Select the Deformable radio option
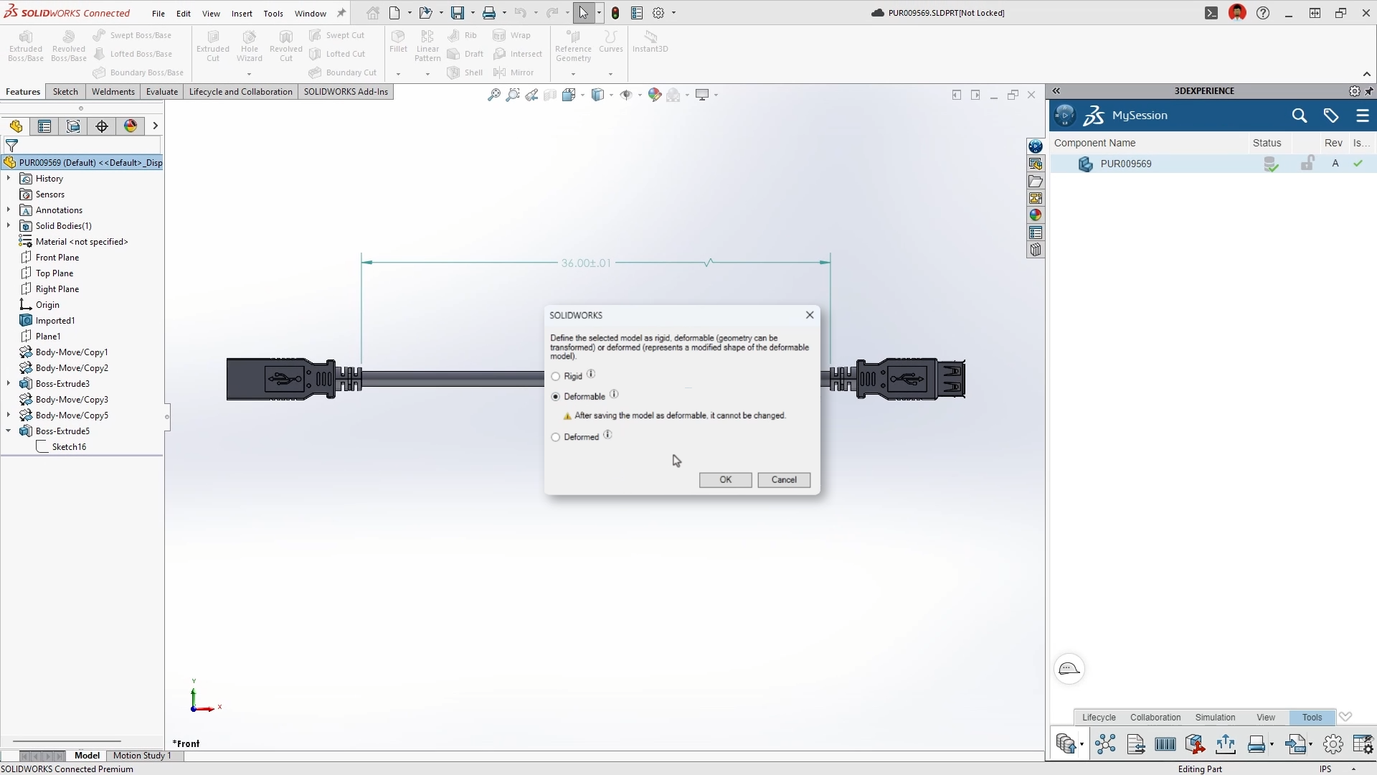1377x775 pixels. click(x=556, y=397)
